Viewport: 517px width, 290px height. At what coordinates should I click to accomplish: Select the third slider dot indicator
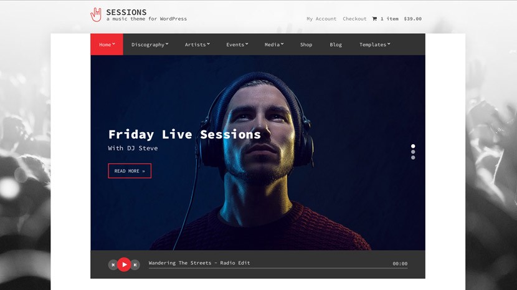[x=413, y=158]
